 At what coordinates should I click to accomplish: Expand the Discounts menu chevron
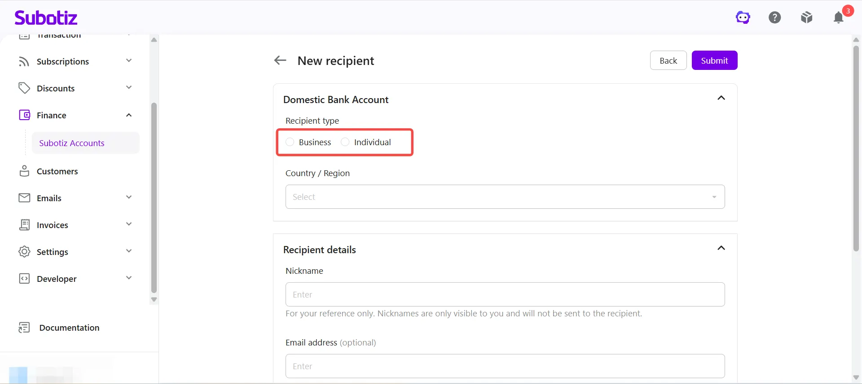pyautogui.click(x=129, y=87)
